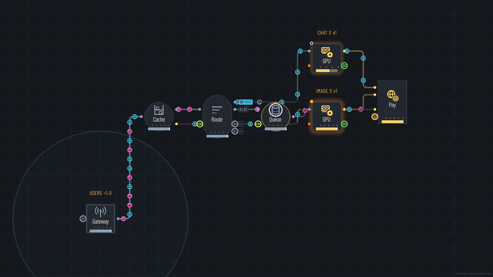Viewport: 493px width, 277px height.
Task: Click minus button beside upper Route signal
Action: 241,124
